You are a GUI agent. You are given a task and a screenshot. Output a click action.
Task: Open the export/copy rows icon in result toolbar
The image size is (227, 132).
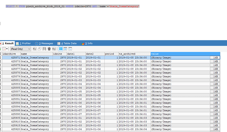pyautogui.click(x=5, y=49)
